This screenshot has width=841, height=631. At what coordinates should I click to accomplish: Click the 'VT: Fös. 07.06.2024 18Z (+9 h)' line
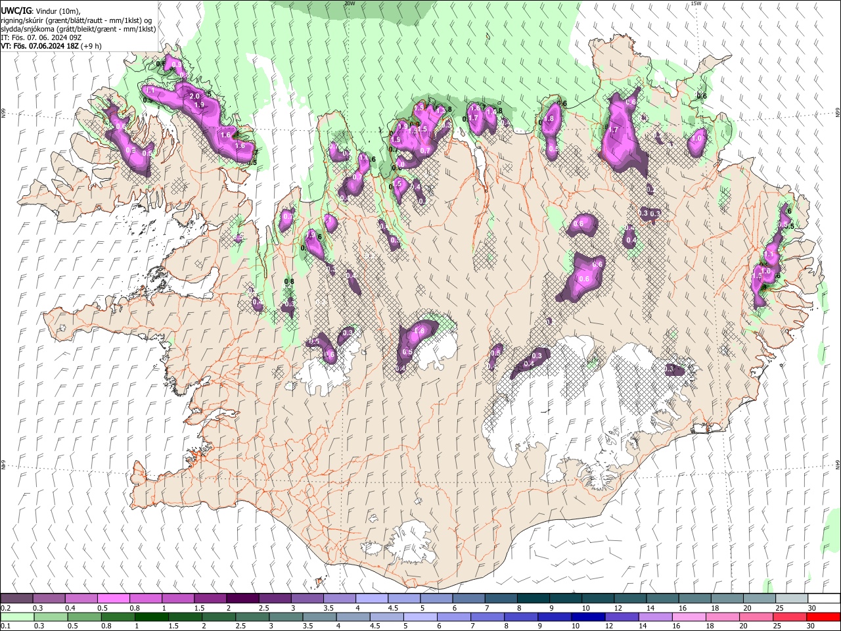point(51,46)
